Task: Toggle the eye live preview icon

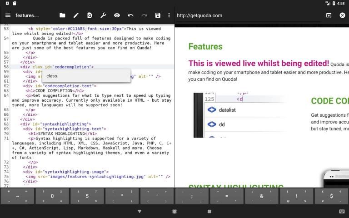Action: (x=117, y=15)
